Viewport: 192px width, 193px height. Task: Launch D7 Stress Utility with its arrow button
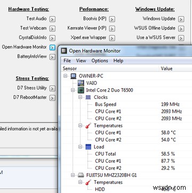(x=52, y=88)
